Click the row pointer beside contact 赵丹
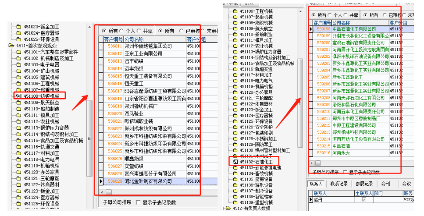Screen dimensions: 424x216 pos(311,200)
